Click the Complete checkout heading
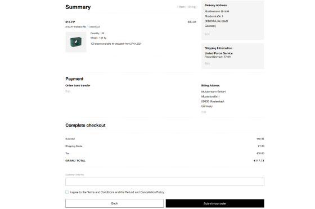 pos(85,125)
